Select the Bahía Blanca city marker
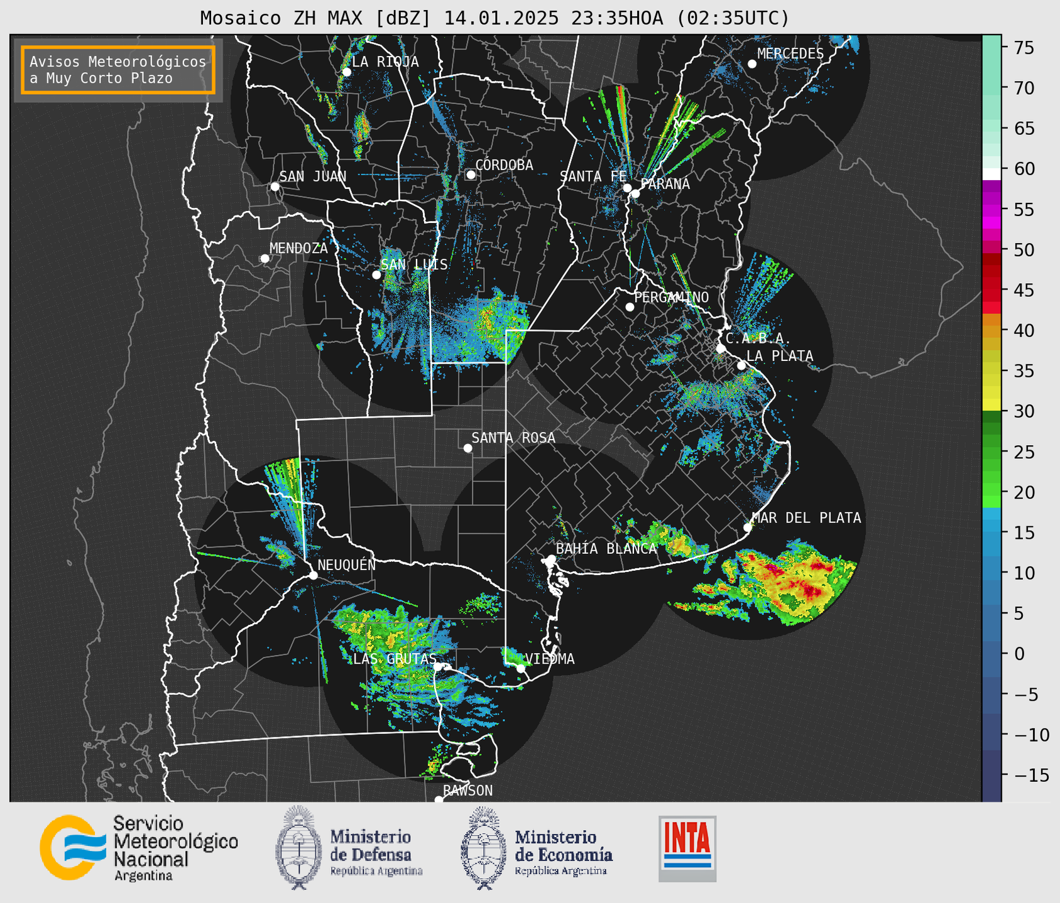This screenshot has height=903, width=1060. [551, 559]
